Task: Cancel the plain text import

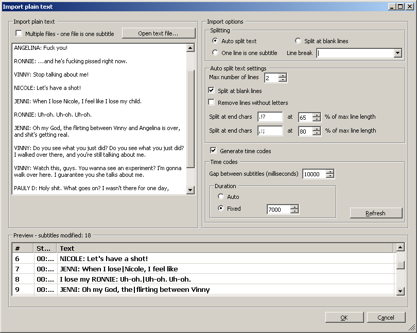Action: click(x=386, y=317)
